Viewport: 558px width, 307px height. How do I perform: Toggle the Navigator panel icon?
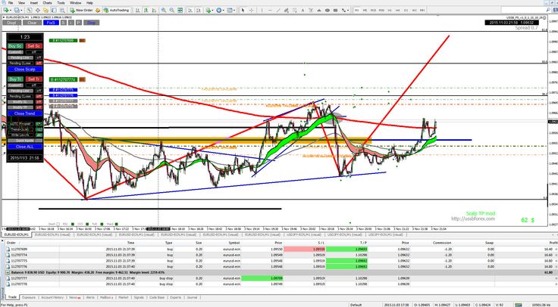click(46, 11)
